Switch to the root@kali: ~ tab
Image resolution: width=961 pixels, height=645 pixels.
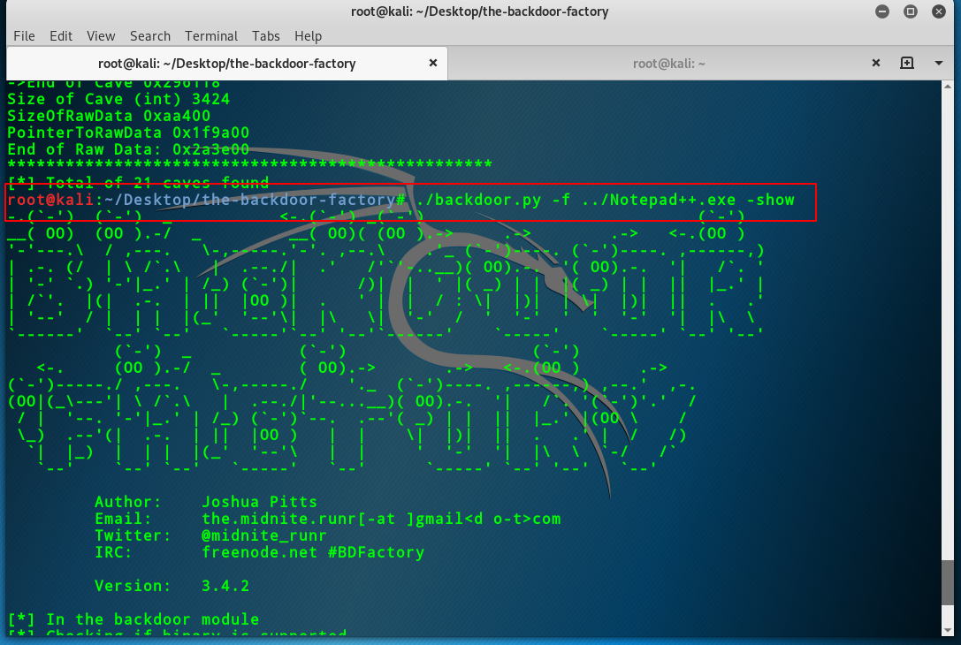pyautogui.click(x=668, y=64)
